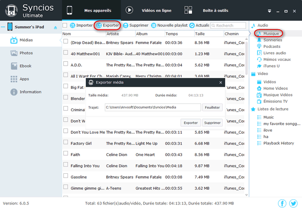Click the Feuilleter button in dialog

212,107
